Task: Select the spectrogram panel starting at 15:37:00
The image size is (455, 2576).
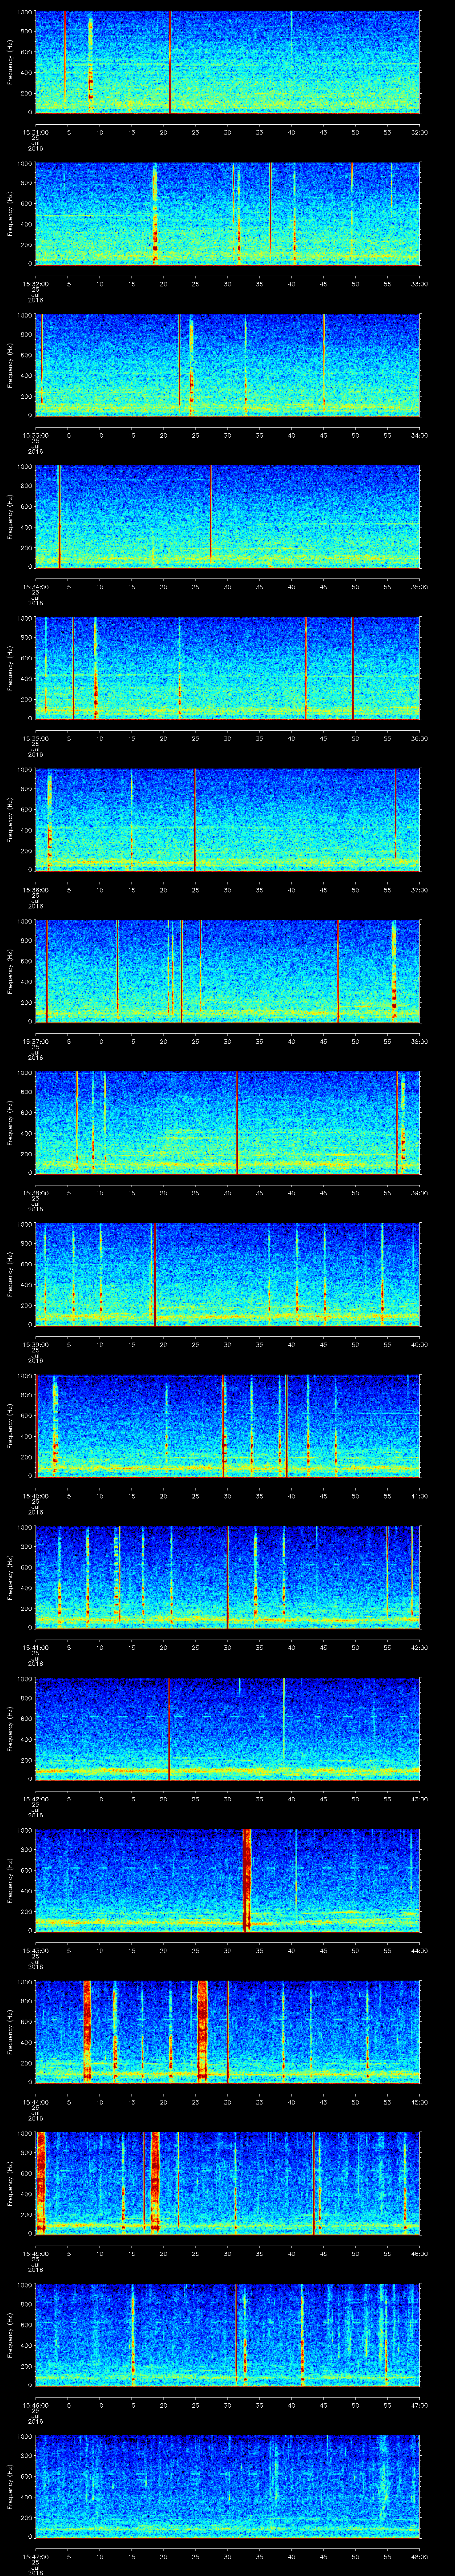Action: (x=228, y=971)
